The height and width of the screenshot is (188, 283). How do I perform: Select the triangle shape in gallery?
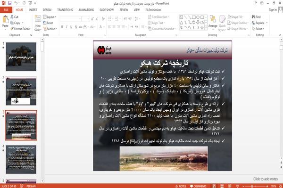click(181, 23)
